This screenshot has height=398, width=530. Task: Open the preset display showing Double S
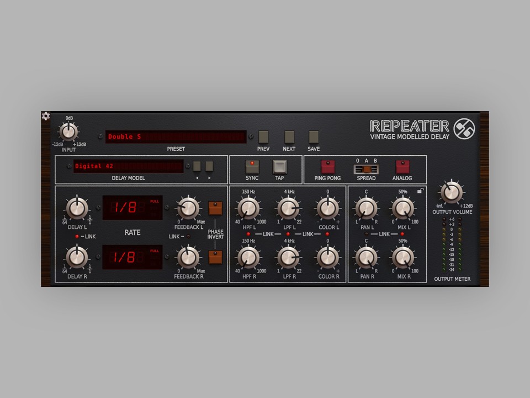pos(176,137)
